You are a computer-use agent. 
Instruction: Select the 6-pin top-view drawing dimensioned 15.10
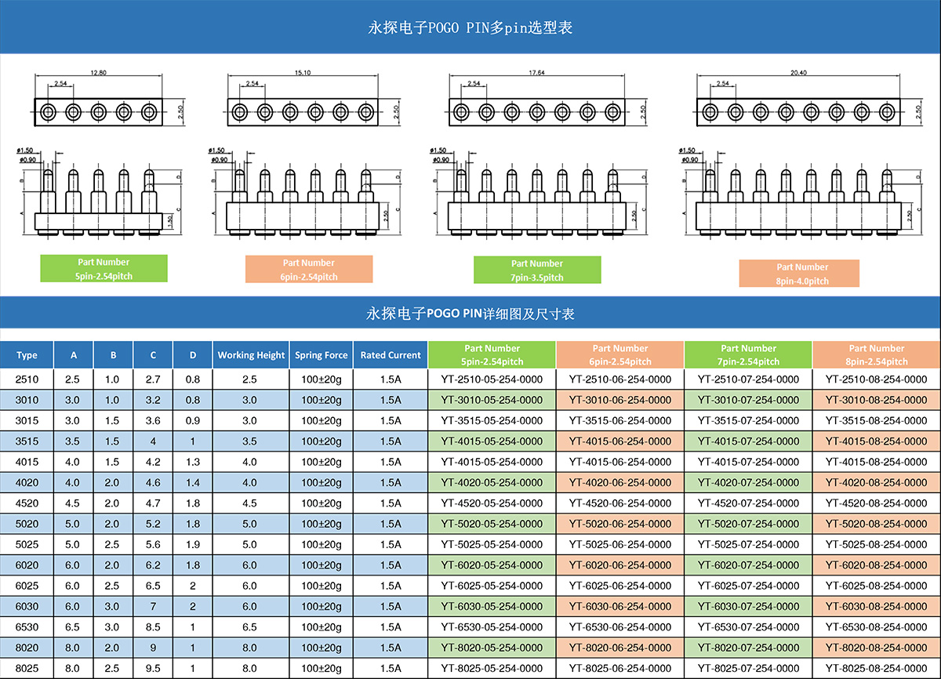[303, 112]
